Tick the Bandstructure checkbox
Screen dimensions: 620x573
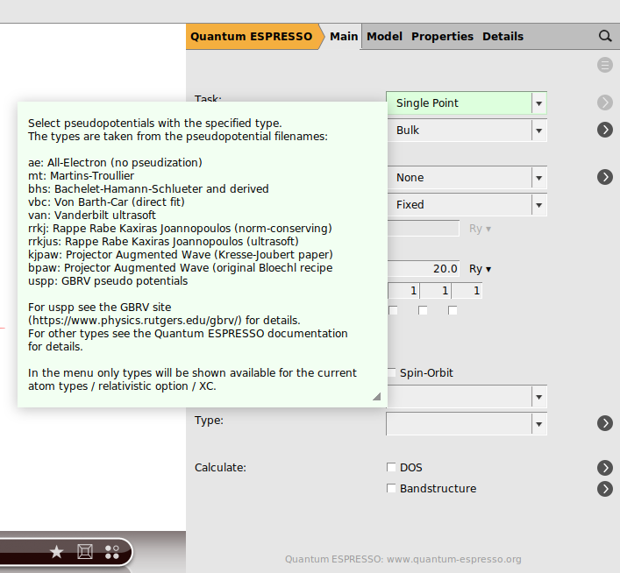point(391,488)
